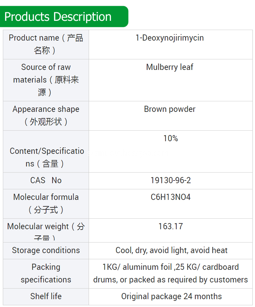
Task: Click the Source of raw materials label
Action: (x=46, y=80)
